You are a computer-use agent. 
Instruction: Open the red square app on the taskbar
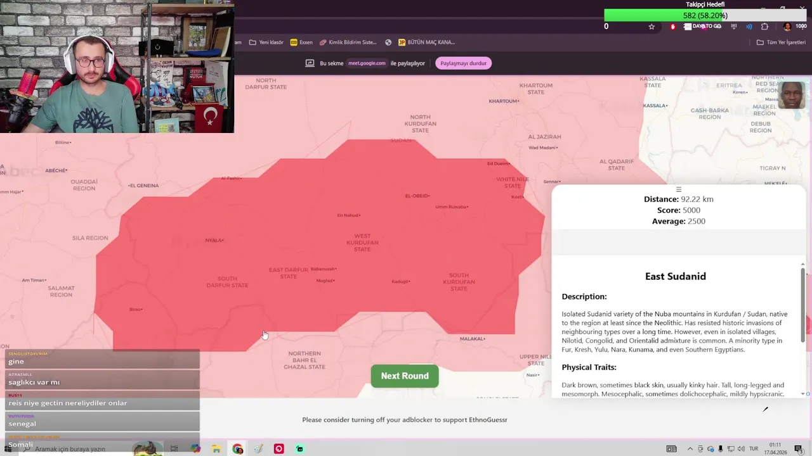[x=278, y=449]
